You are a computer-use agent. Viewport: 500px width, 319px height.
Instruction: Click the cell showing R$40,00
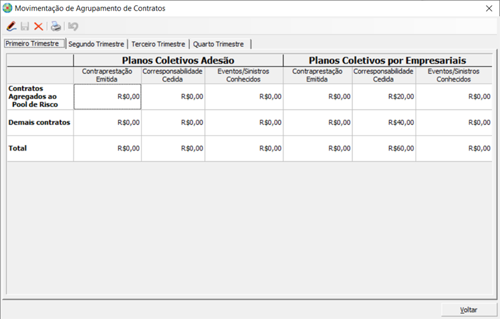click(x=384, y=122)
